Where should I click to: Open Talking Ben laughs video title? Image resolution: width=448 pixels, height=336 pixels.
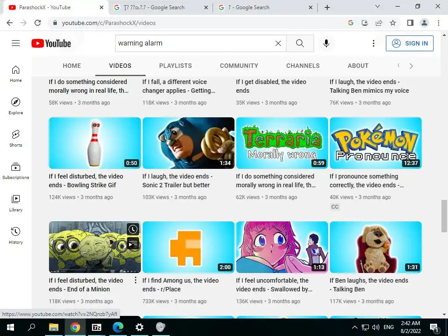pos(369,284)
